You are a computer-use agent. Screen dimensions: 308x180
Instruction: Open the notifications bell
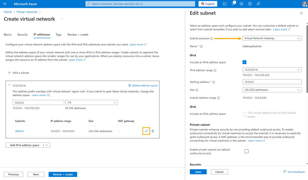click(x=233, y=4)
